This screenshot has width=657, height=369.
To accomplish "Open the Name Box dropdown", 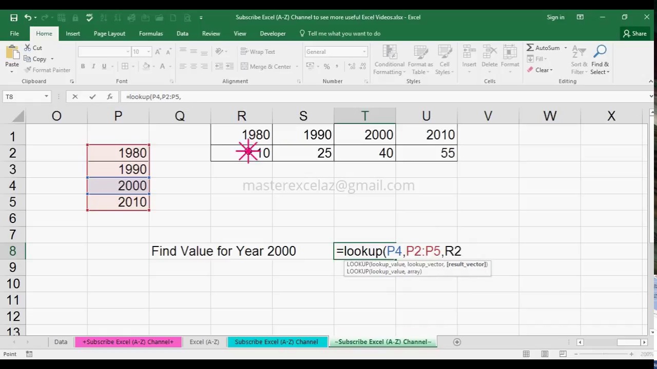I will [x=46, y=96].
